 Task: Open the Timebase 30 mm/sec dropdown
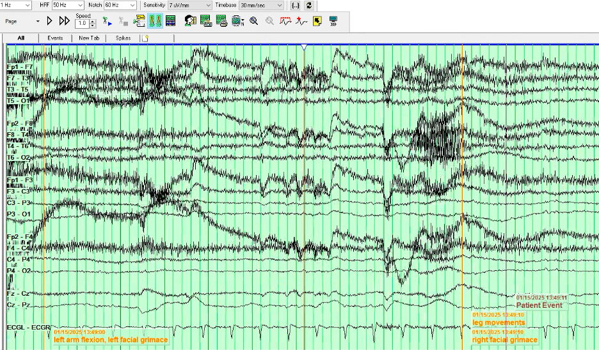(261, 5)
